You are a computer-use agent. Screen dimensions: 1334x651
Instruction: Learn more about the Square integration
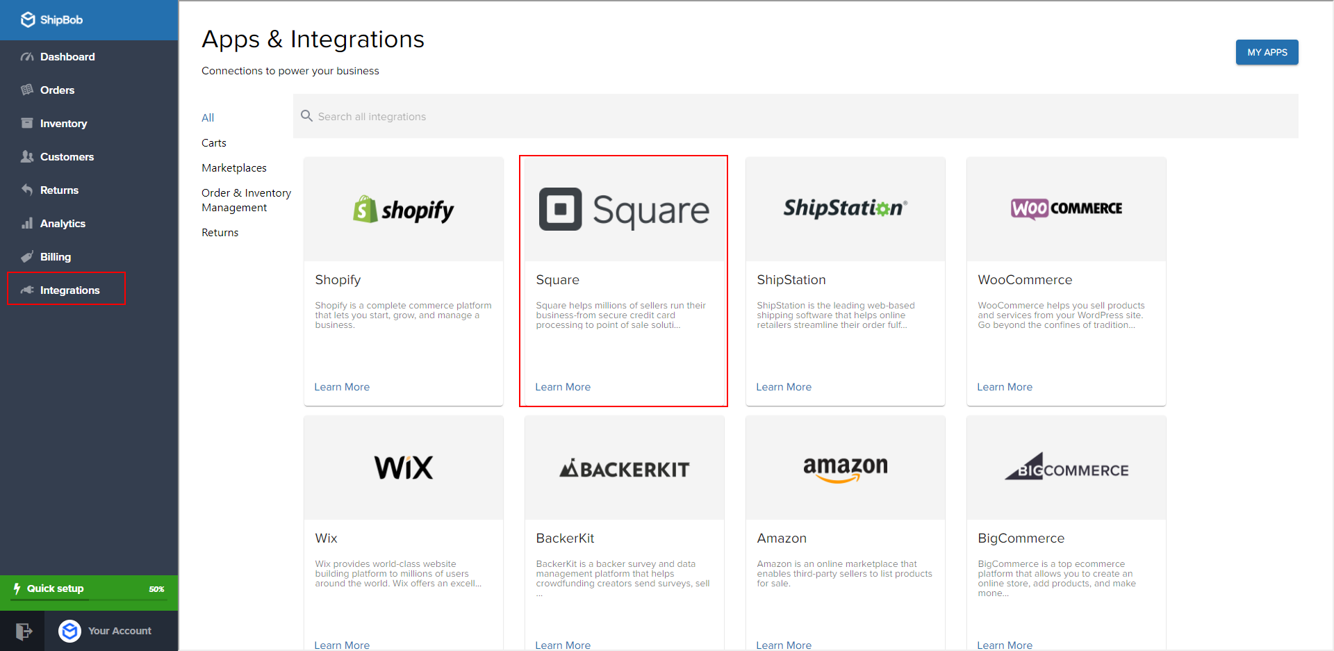(x=563, y=386)
